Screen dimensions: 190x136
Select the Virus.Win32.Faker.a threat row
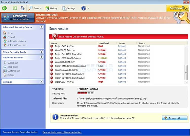click(117, 50)
